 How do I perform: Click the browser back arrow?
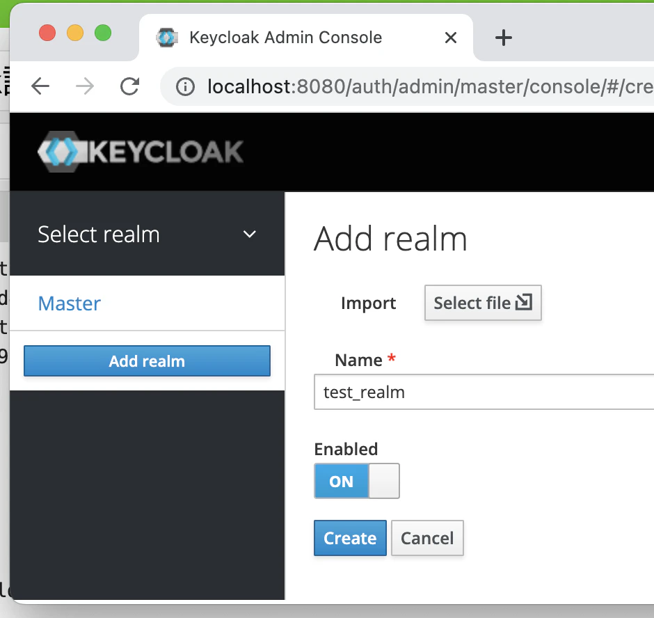tap(40, 87)
